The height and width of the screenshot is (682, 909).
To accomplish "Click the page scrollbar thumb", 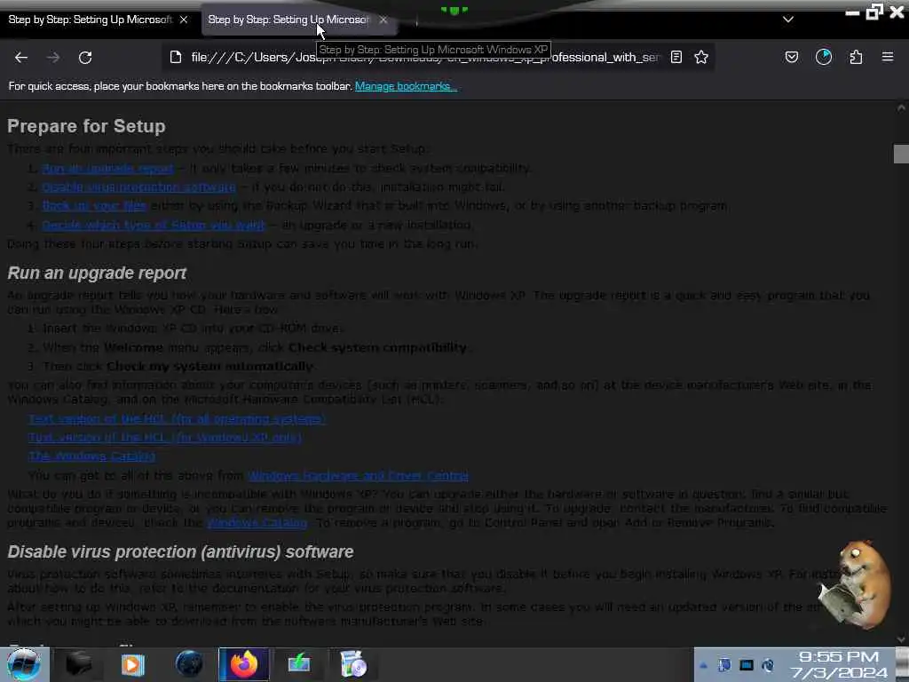I will tap(901, 154).
